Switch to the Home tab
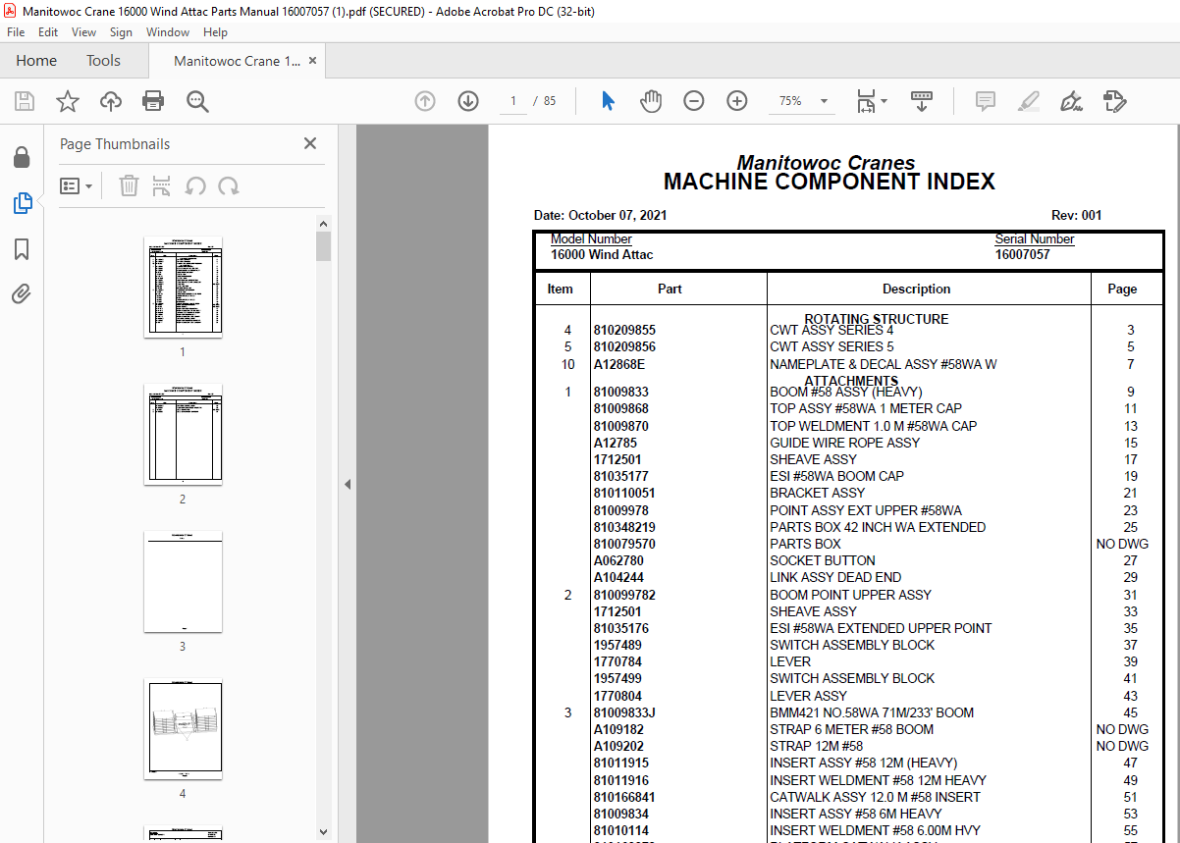Viewport: 1180px width, 843px height. pyautogui.click(x=36, y=61)
